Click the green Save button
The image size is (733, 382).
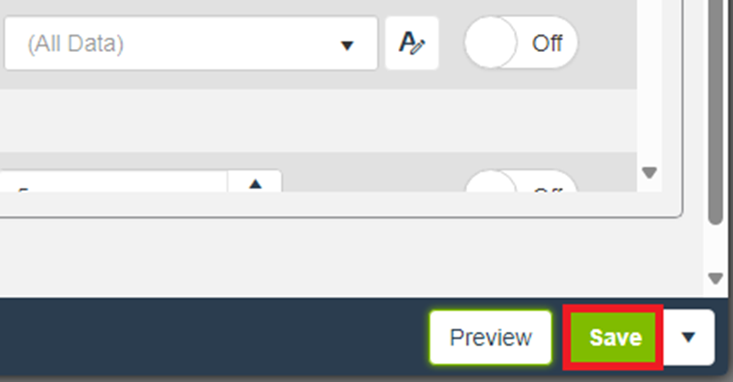pyautogui.click(x=612, y=337)
